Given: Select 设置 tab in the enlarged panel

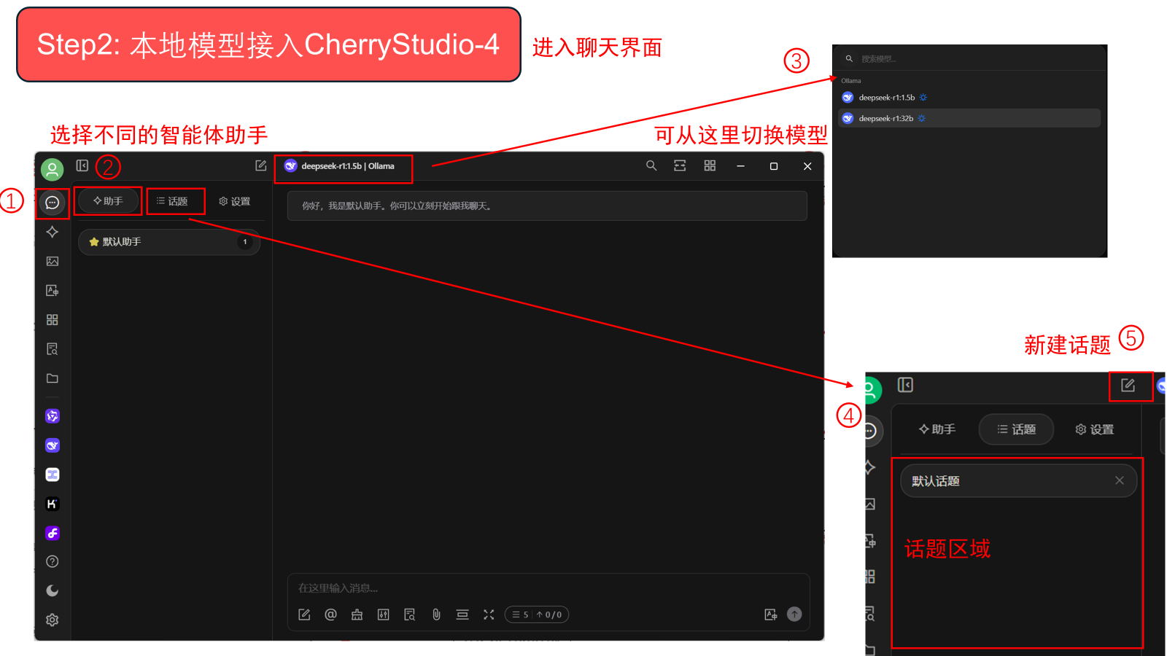Looking at the screenshot, I should pos(1095,429).
